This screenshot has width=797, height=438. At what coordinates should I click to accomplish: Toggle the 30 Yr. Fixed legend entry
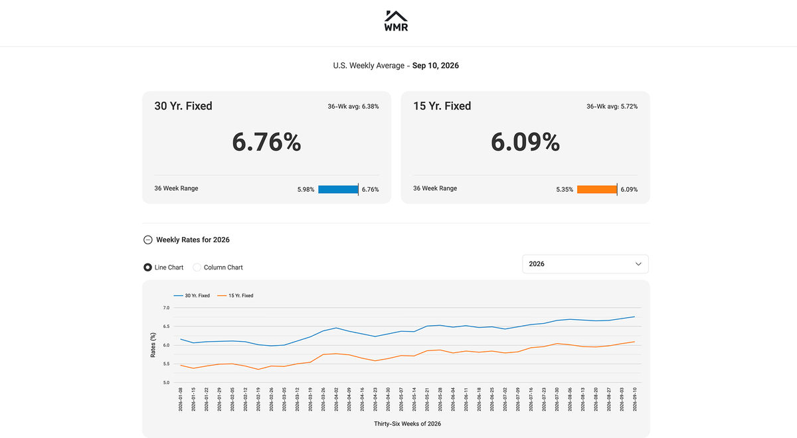click(x=191, y=295)
